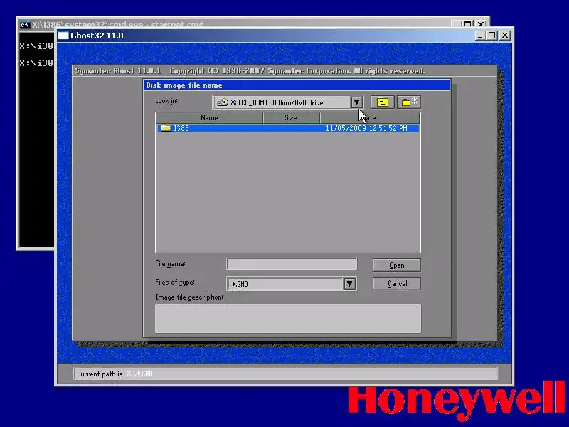Sort by the Size column header
This screenshot has height=427, width=569.
[x=291, y=117]
